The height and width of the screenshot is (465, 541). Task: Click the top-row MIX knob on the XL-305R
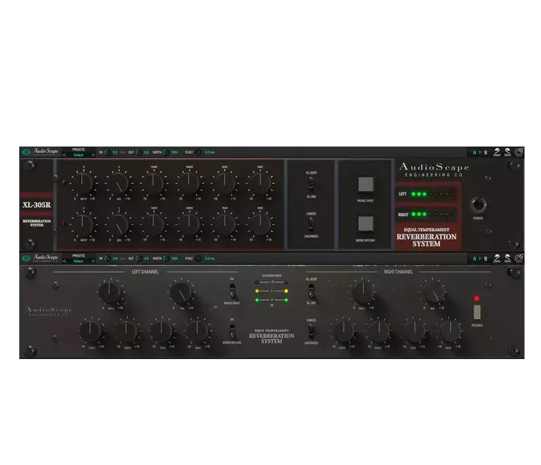pos(118,182)
